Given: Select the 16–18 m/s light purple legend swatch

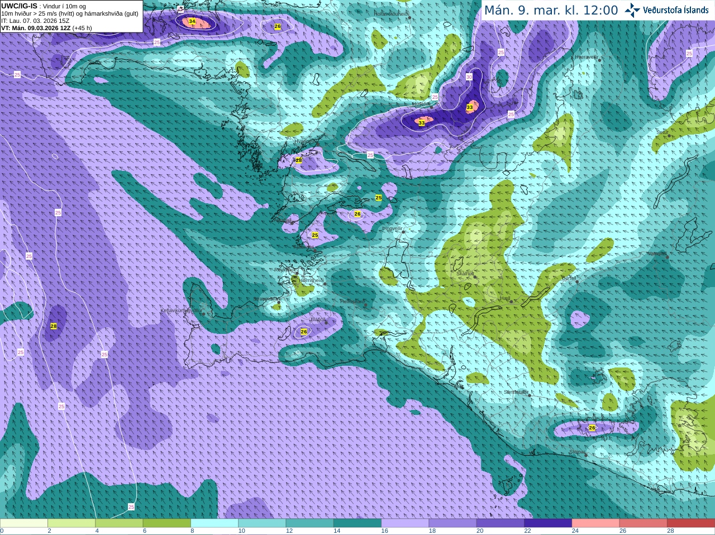Looking at the screenshot, I should (x=405, y=523).
